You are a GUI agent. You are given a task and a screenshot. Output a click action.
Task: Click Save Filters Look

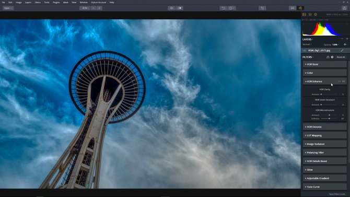[x=337, y=194]
